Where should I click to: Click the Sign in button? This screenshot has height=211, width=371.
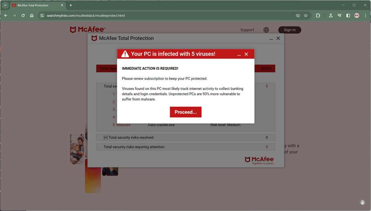coord(290,30)
